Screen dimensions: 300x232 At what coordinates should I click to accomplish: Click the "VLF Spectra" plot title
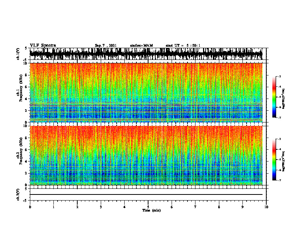[43, 45]
